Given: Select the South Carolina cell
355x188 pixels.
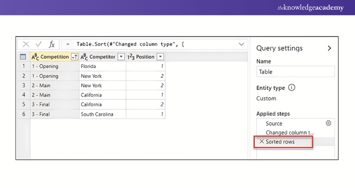Looking at the screenshot, I should point(97,114).
